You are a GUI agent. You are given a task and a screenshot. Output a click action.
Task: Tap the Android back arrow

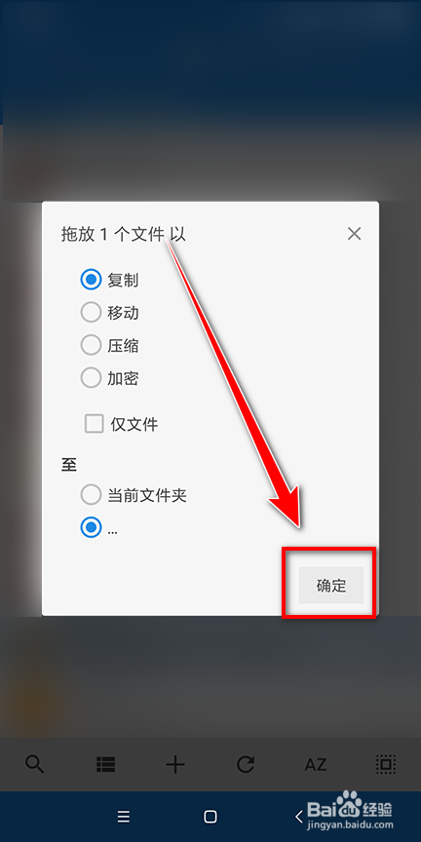point(299,817)
